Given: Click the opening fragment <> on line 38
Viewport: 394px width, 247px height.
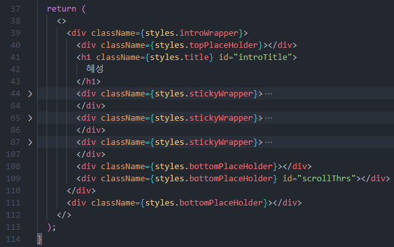Looking at the screenshot, I should (x=62, y=21).
